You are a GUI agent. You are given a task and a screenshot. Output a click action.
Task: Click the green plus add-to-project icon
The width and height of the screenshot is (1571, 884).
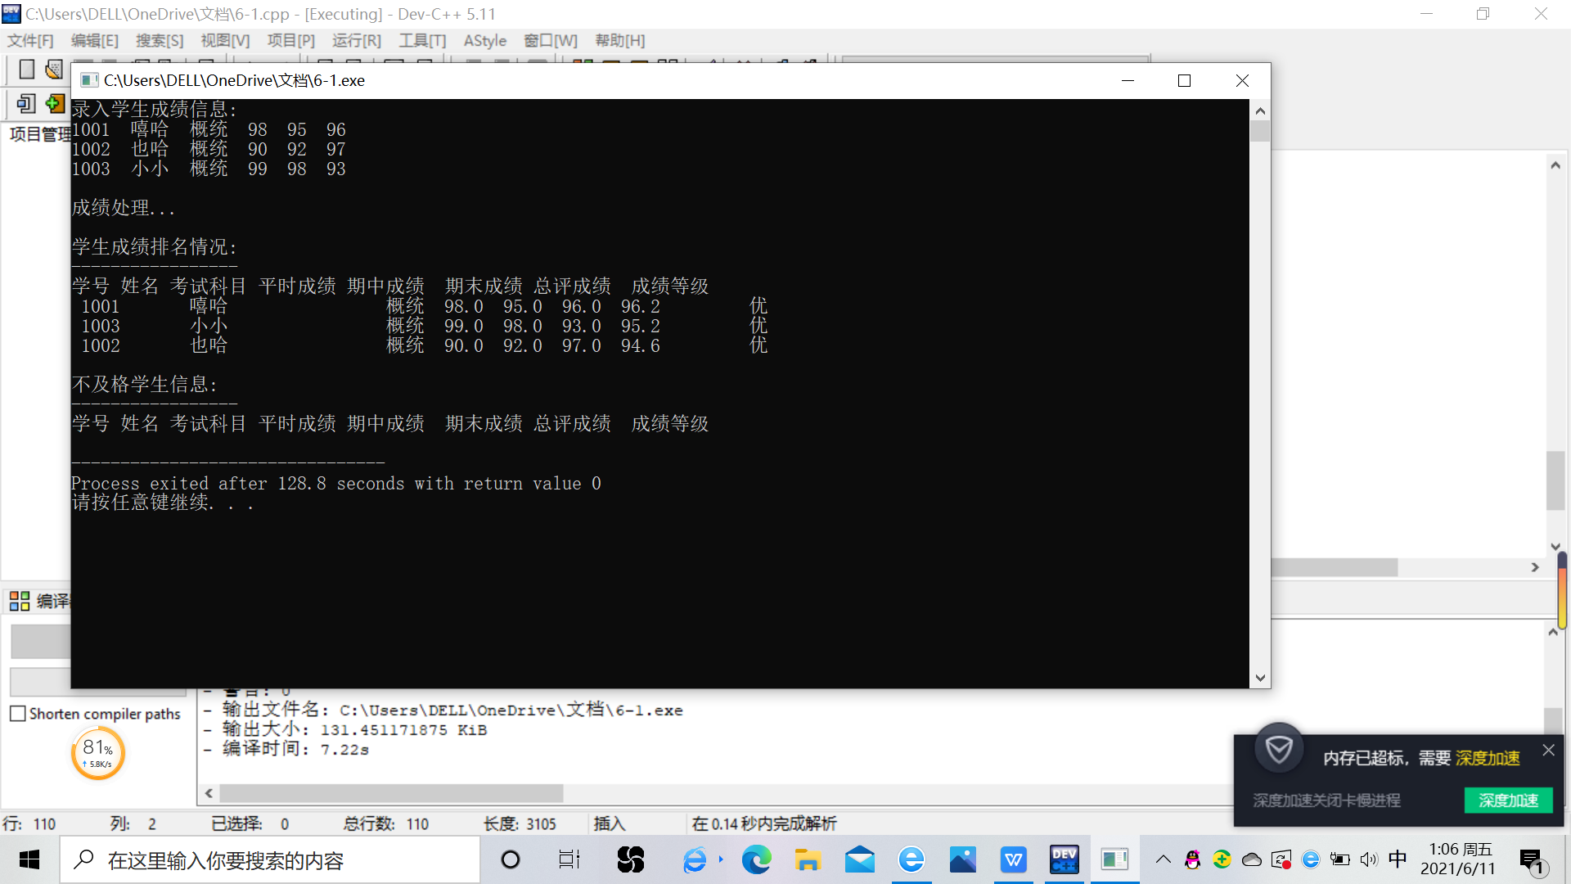[54, 103]
